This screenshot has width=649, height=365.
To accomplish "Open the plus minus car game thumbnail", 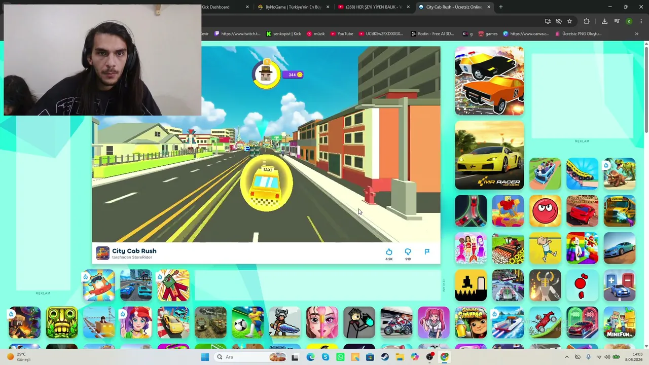I will pos(620,285).
